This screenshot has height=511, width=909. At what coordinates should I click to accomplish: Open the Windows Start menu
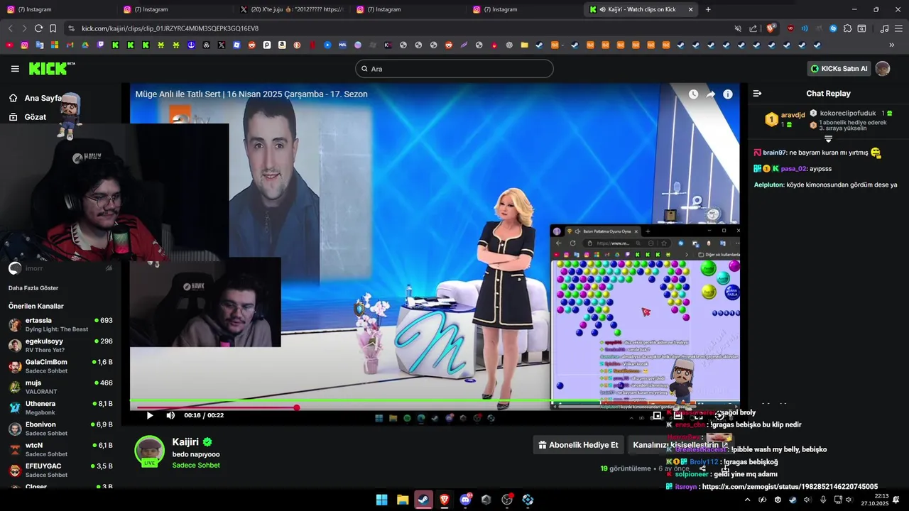pyautogui.click(x=381, y=500)
